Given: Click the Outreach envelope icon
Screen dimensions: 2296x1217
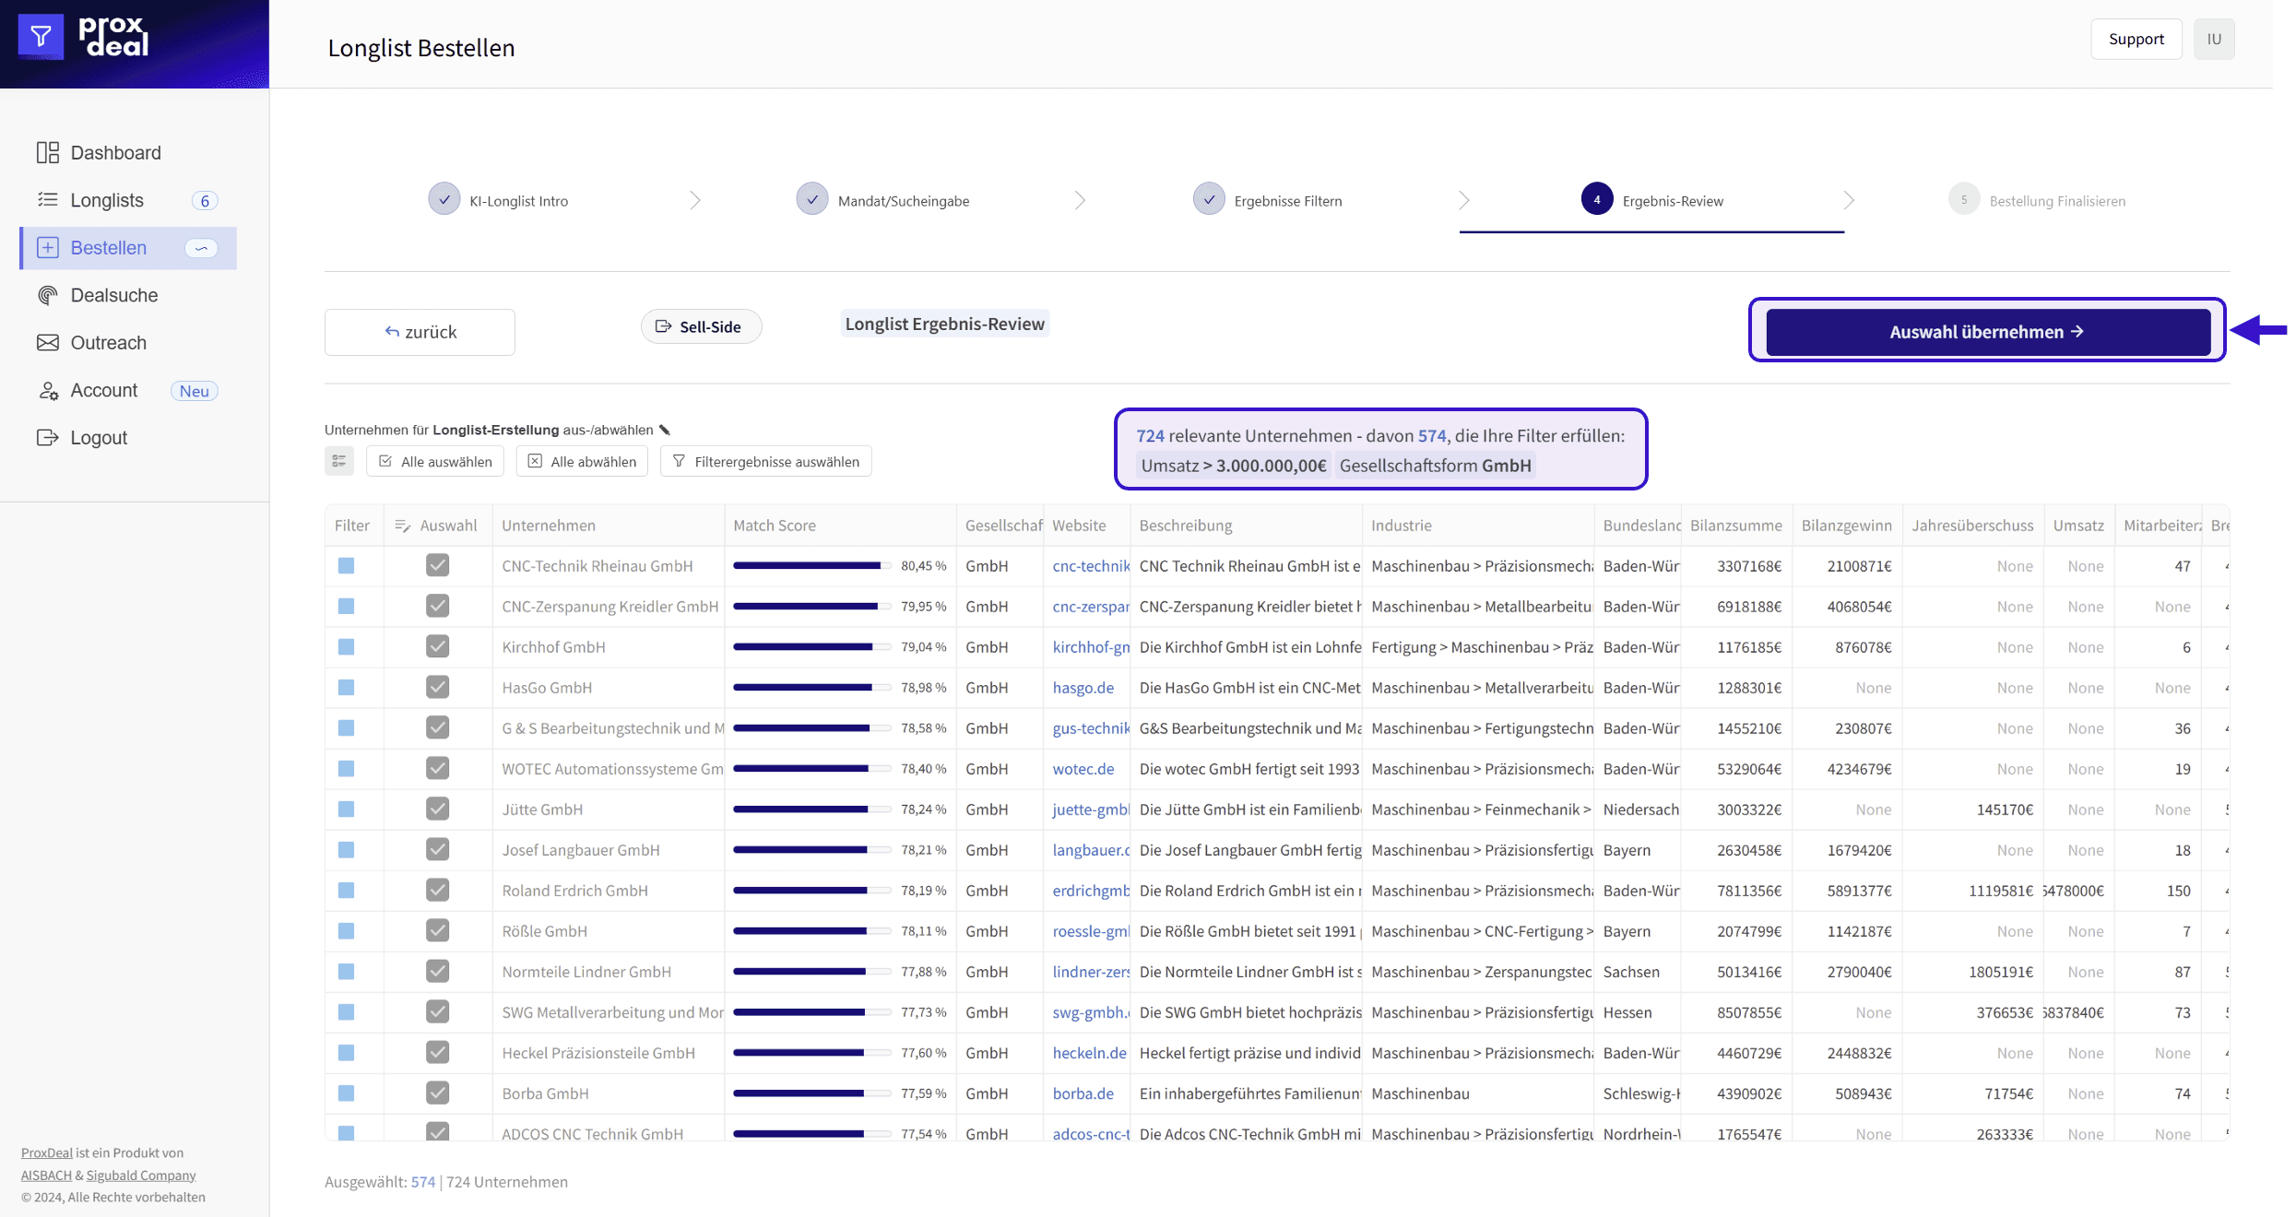Looking at the screenshot, I should click(48, 343).
